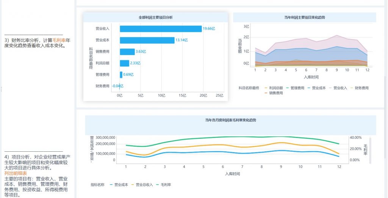Click the 0.69亿 value label

[x=128, y=75]
